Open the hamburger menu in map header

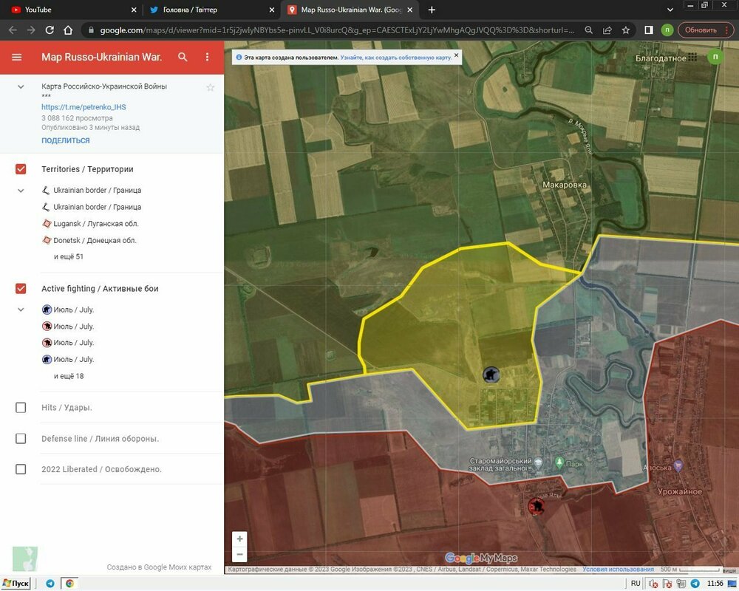tap(17, 57)
